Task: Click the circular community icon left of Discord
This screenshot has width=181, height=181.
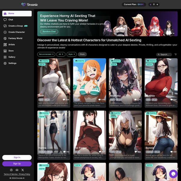Action: tap(11, 170)
